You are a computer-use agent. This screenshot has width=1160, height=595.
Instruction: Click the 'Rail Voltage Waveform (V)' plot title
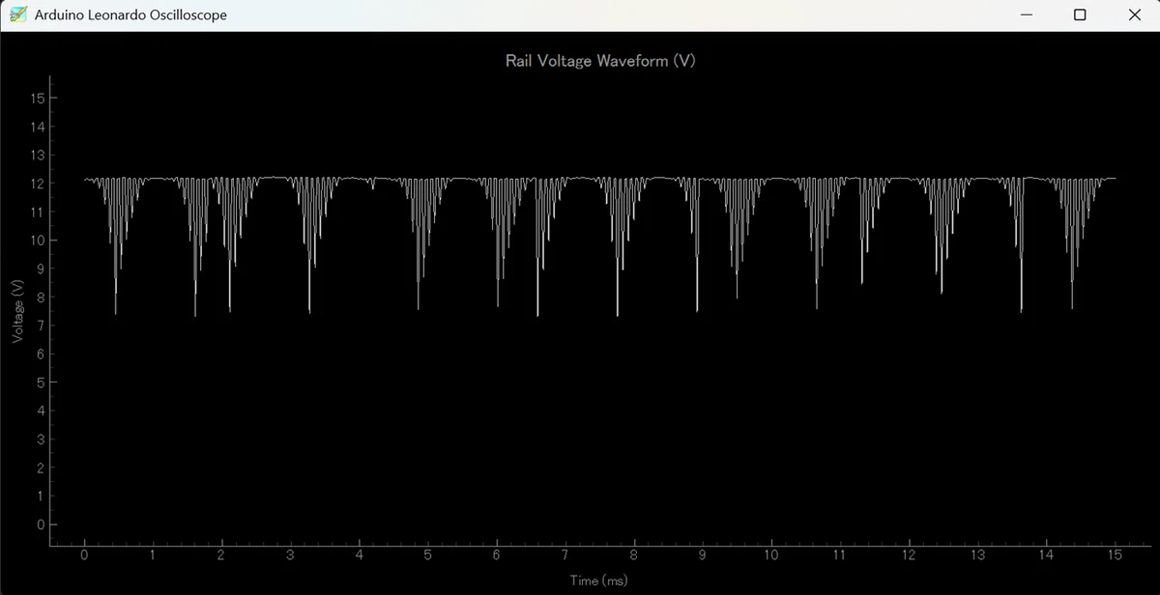[x=600, y=61]
